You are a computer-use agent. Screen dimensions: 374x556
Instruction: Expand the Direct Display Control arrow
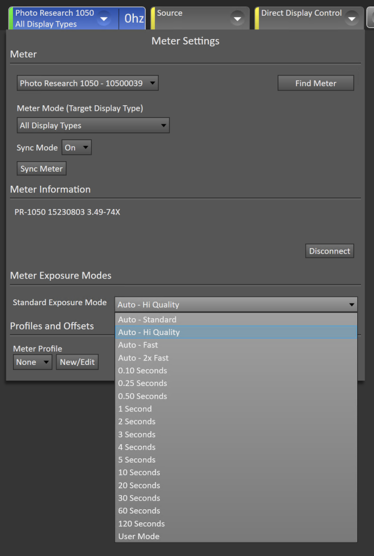tap(351, 18)
